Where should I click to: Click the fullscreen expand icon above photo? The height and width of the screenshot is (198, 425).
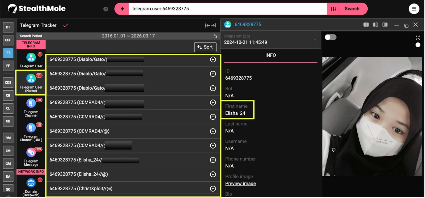coord(418,38)
